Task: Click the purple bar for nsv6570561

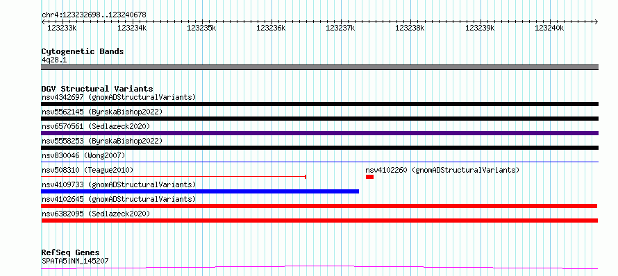Action: (x=319, y=133)
